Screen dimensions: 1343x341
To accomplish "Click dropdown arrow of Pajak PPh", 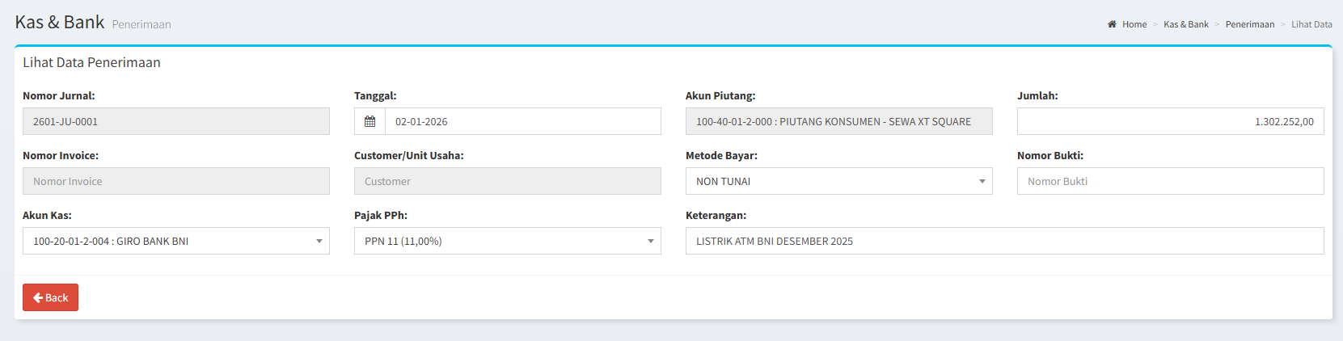I will (x=651, y=241).
